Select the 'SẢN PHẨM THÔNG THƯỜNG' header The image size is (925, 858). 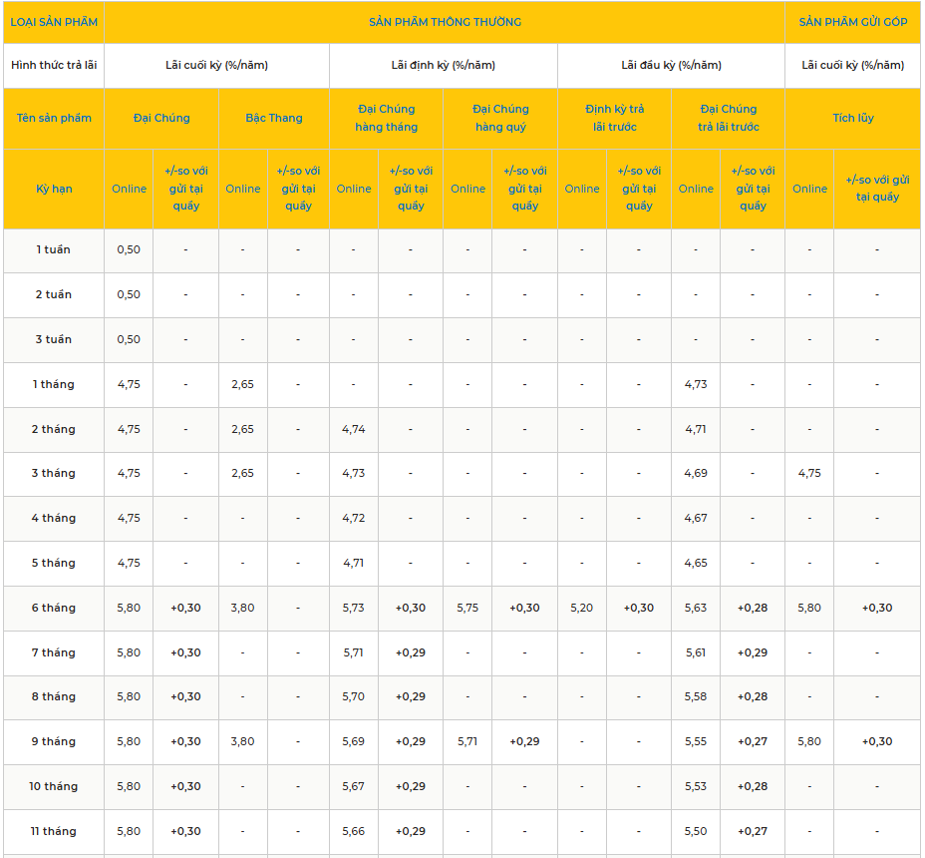444,22
